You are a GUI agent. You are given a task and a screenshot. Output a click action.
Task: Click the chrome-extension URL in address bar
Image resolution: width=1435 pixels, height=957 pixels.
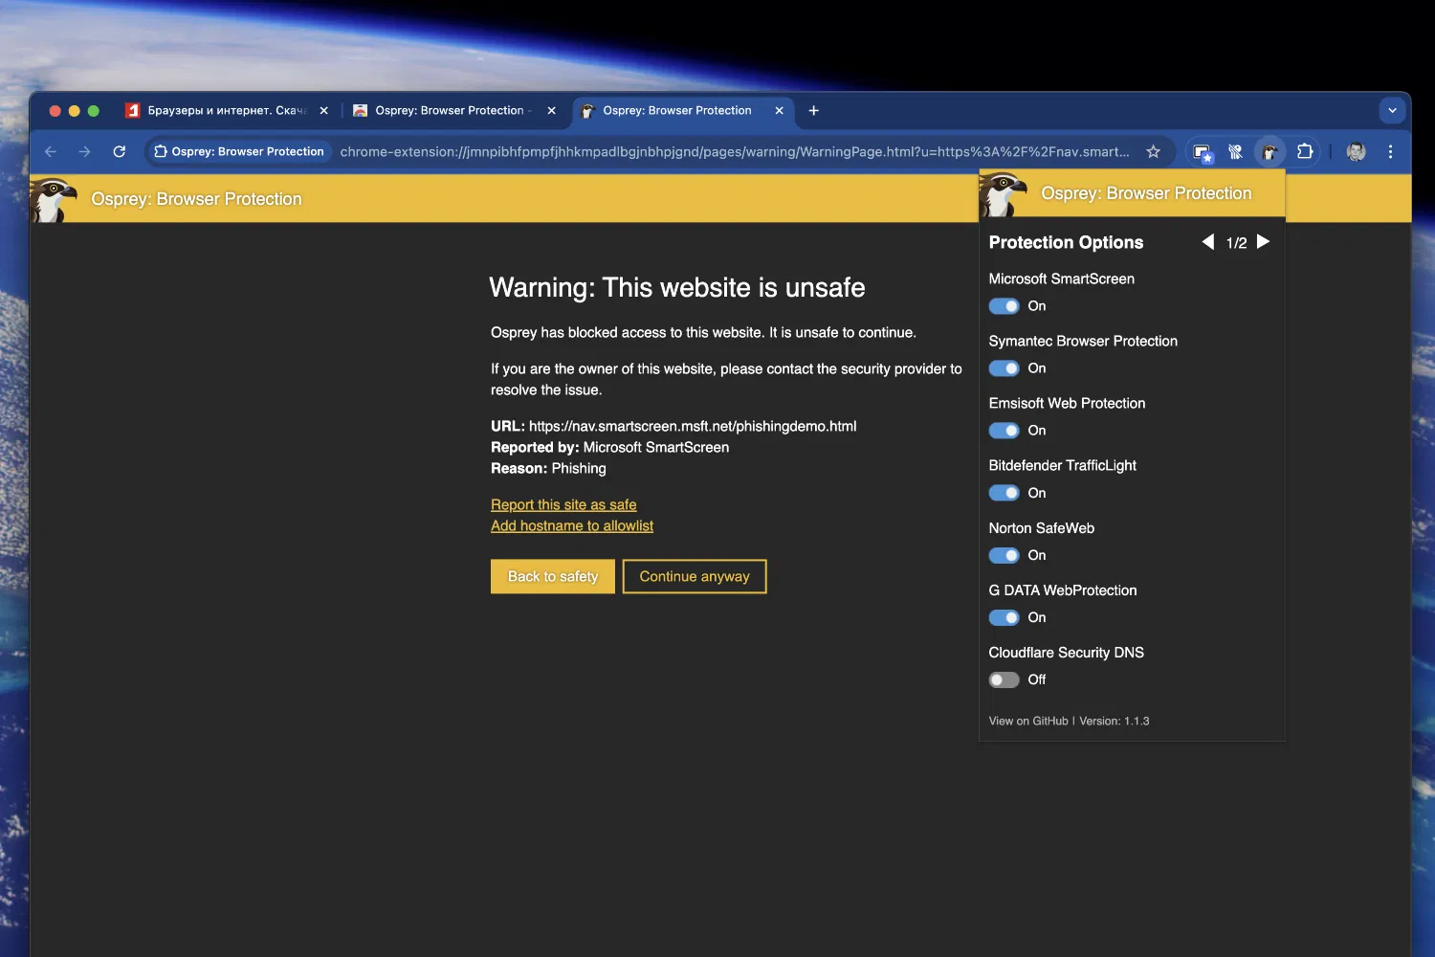coord(735,151)
